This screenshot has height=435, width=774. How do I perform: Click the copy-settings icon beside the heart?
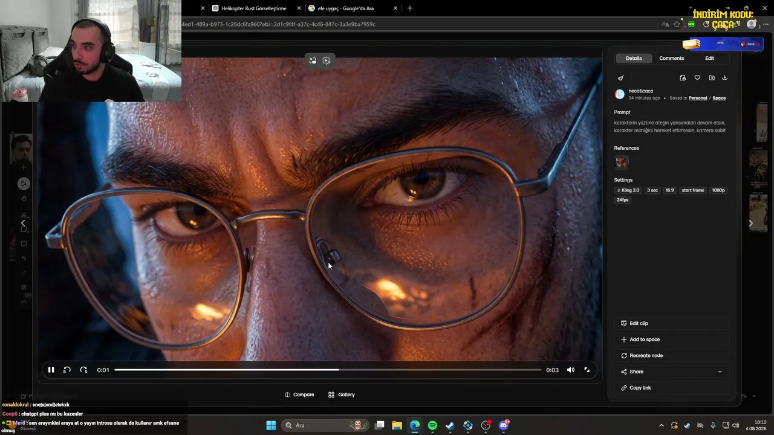[x=683, y=78]
